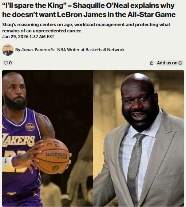Click the Jan 29, 2026 timestamp
186x207 pixels.
[x=28, y=37]
